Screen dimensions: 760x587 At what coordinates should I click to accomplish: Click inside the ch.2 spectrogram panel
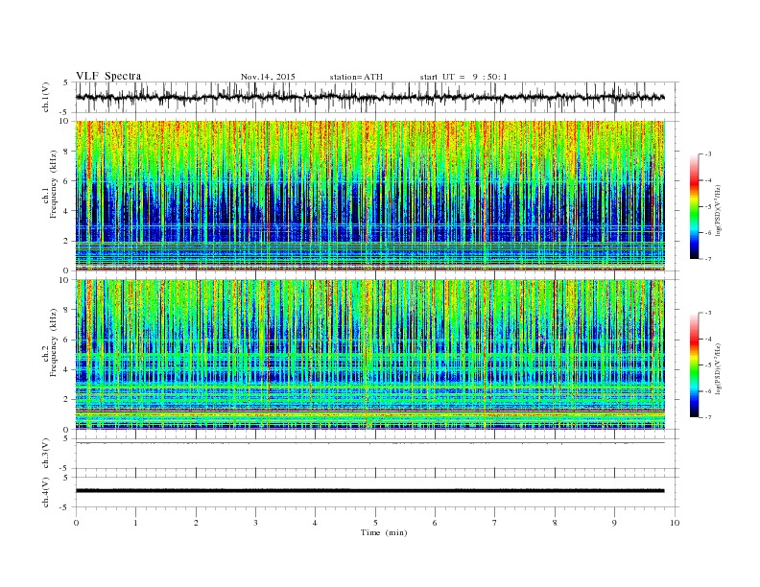[x=369, y=355]
